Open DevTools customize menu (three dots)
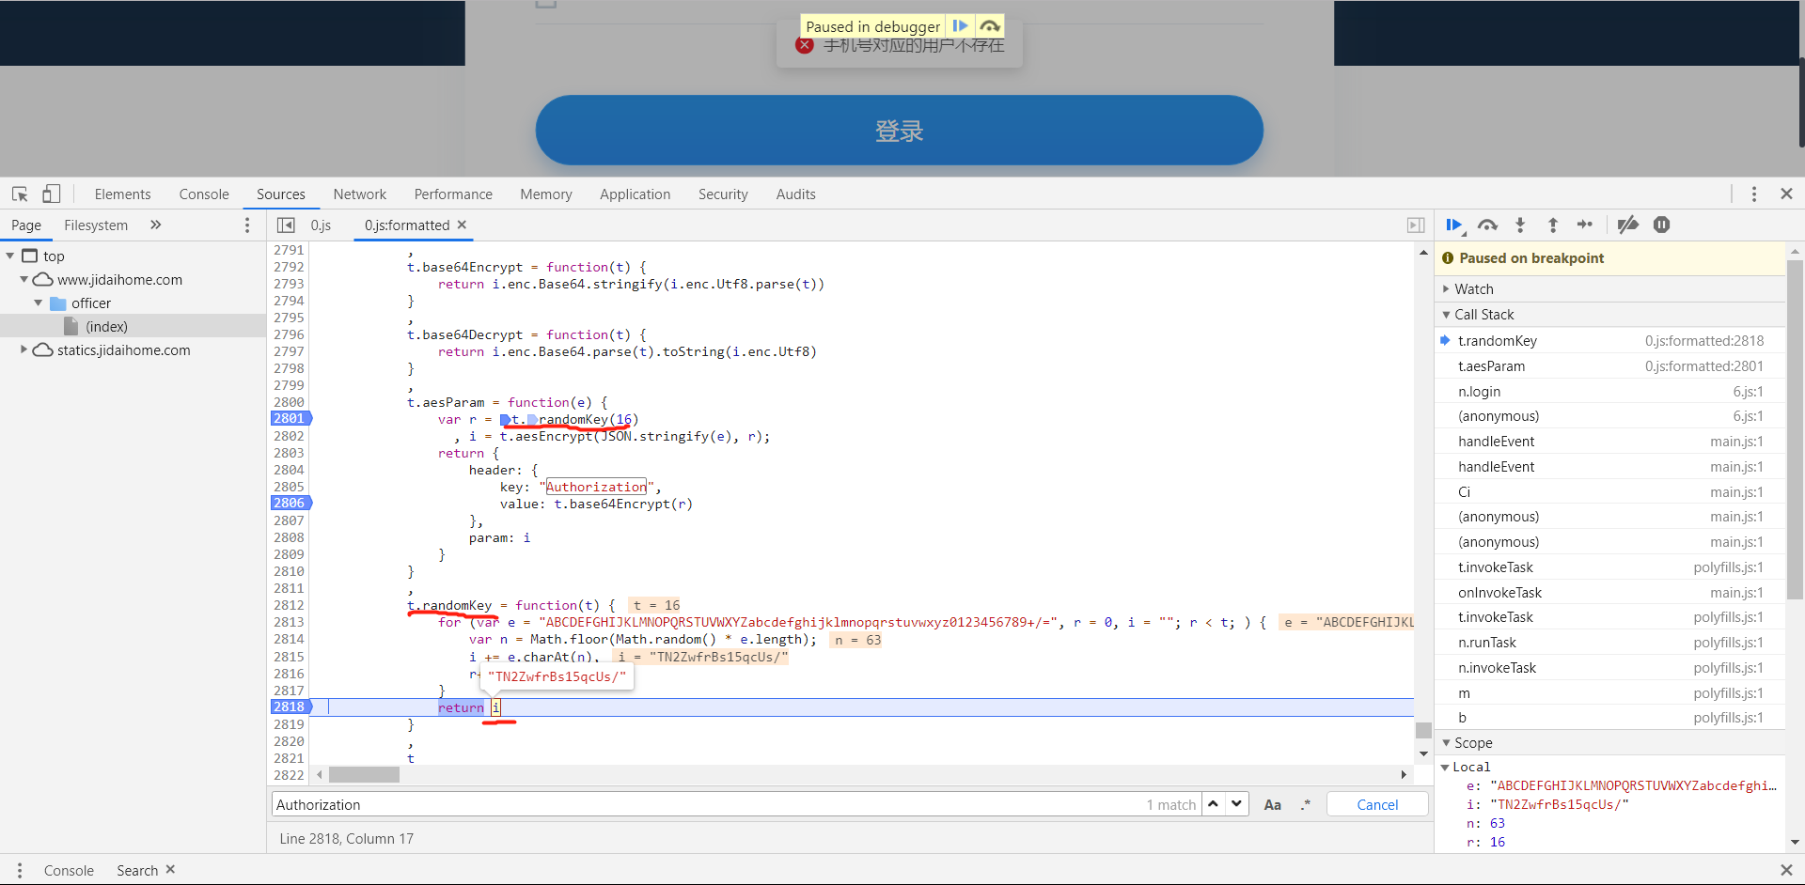Image resolution: width=1805 pixels, height=885 pixels. (x=1753, y=194)
